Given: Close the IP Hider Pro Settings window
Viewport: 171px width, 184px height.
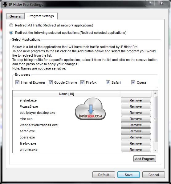Looking at the screenshot, I should click(161, 3).
